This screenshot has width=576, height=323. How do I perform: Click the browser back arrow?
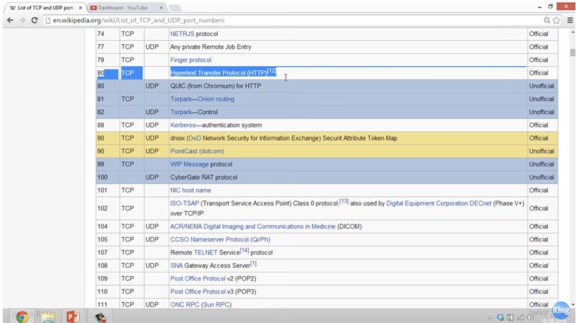tap(10, 20)
